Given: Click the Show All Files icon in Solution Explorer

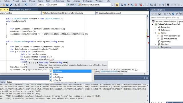Looking at the screenshot, I should coord(180,14).
